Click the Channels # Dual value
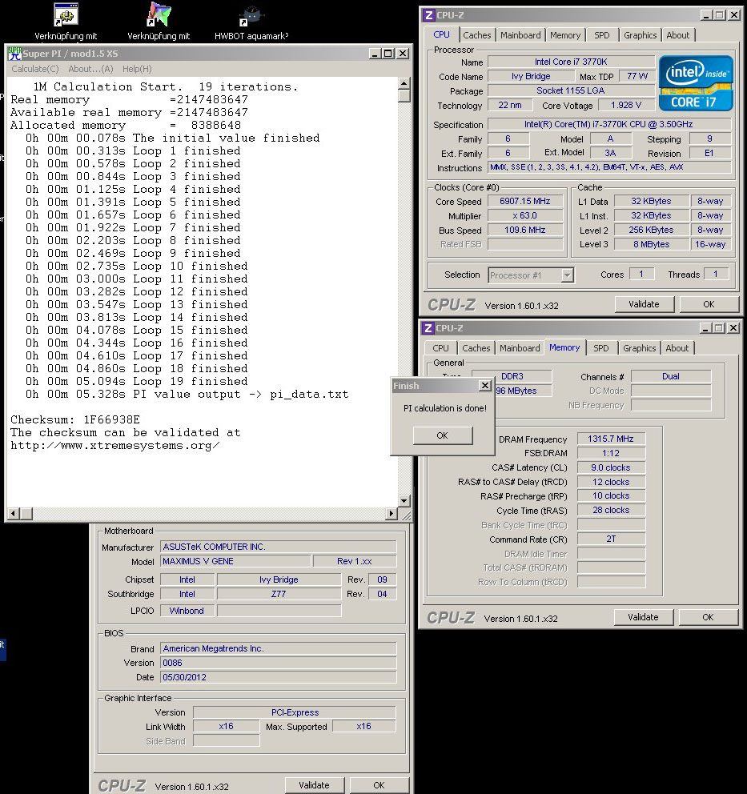 [x=671, y=376]
